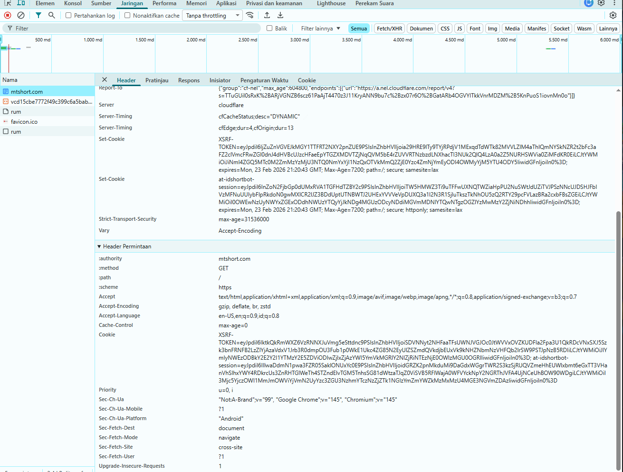Image resolution: width=623 pixels, height=472 pixels.
Task: Import HAR file with upload arrow
Action: pos(267,15)
